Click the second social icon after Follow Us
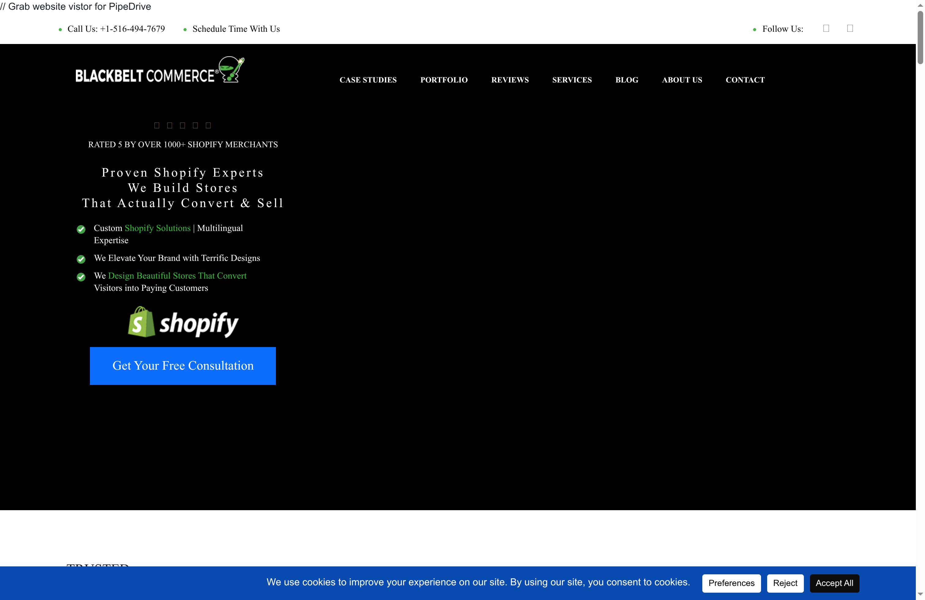Image resolution: width=925 pixels, height=600 pixels. pyautogui.click(x=850, y=28)
